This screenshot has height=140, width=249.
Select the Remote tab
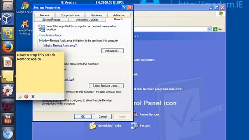point(118,19)
